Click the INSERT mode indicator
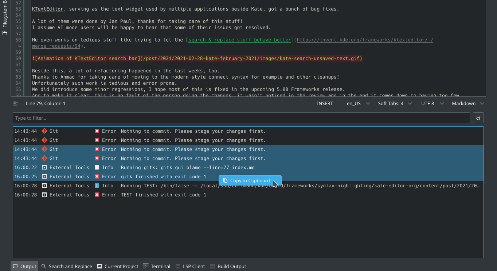The image size is (497, 271). (x=325, y=104)
